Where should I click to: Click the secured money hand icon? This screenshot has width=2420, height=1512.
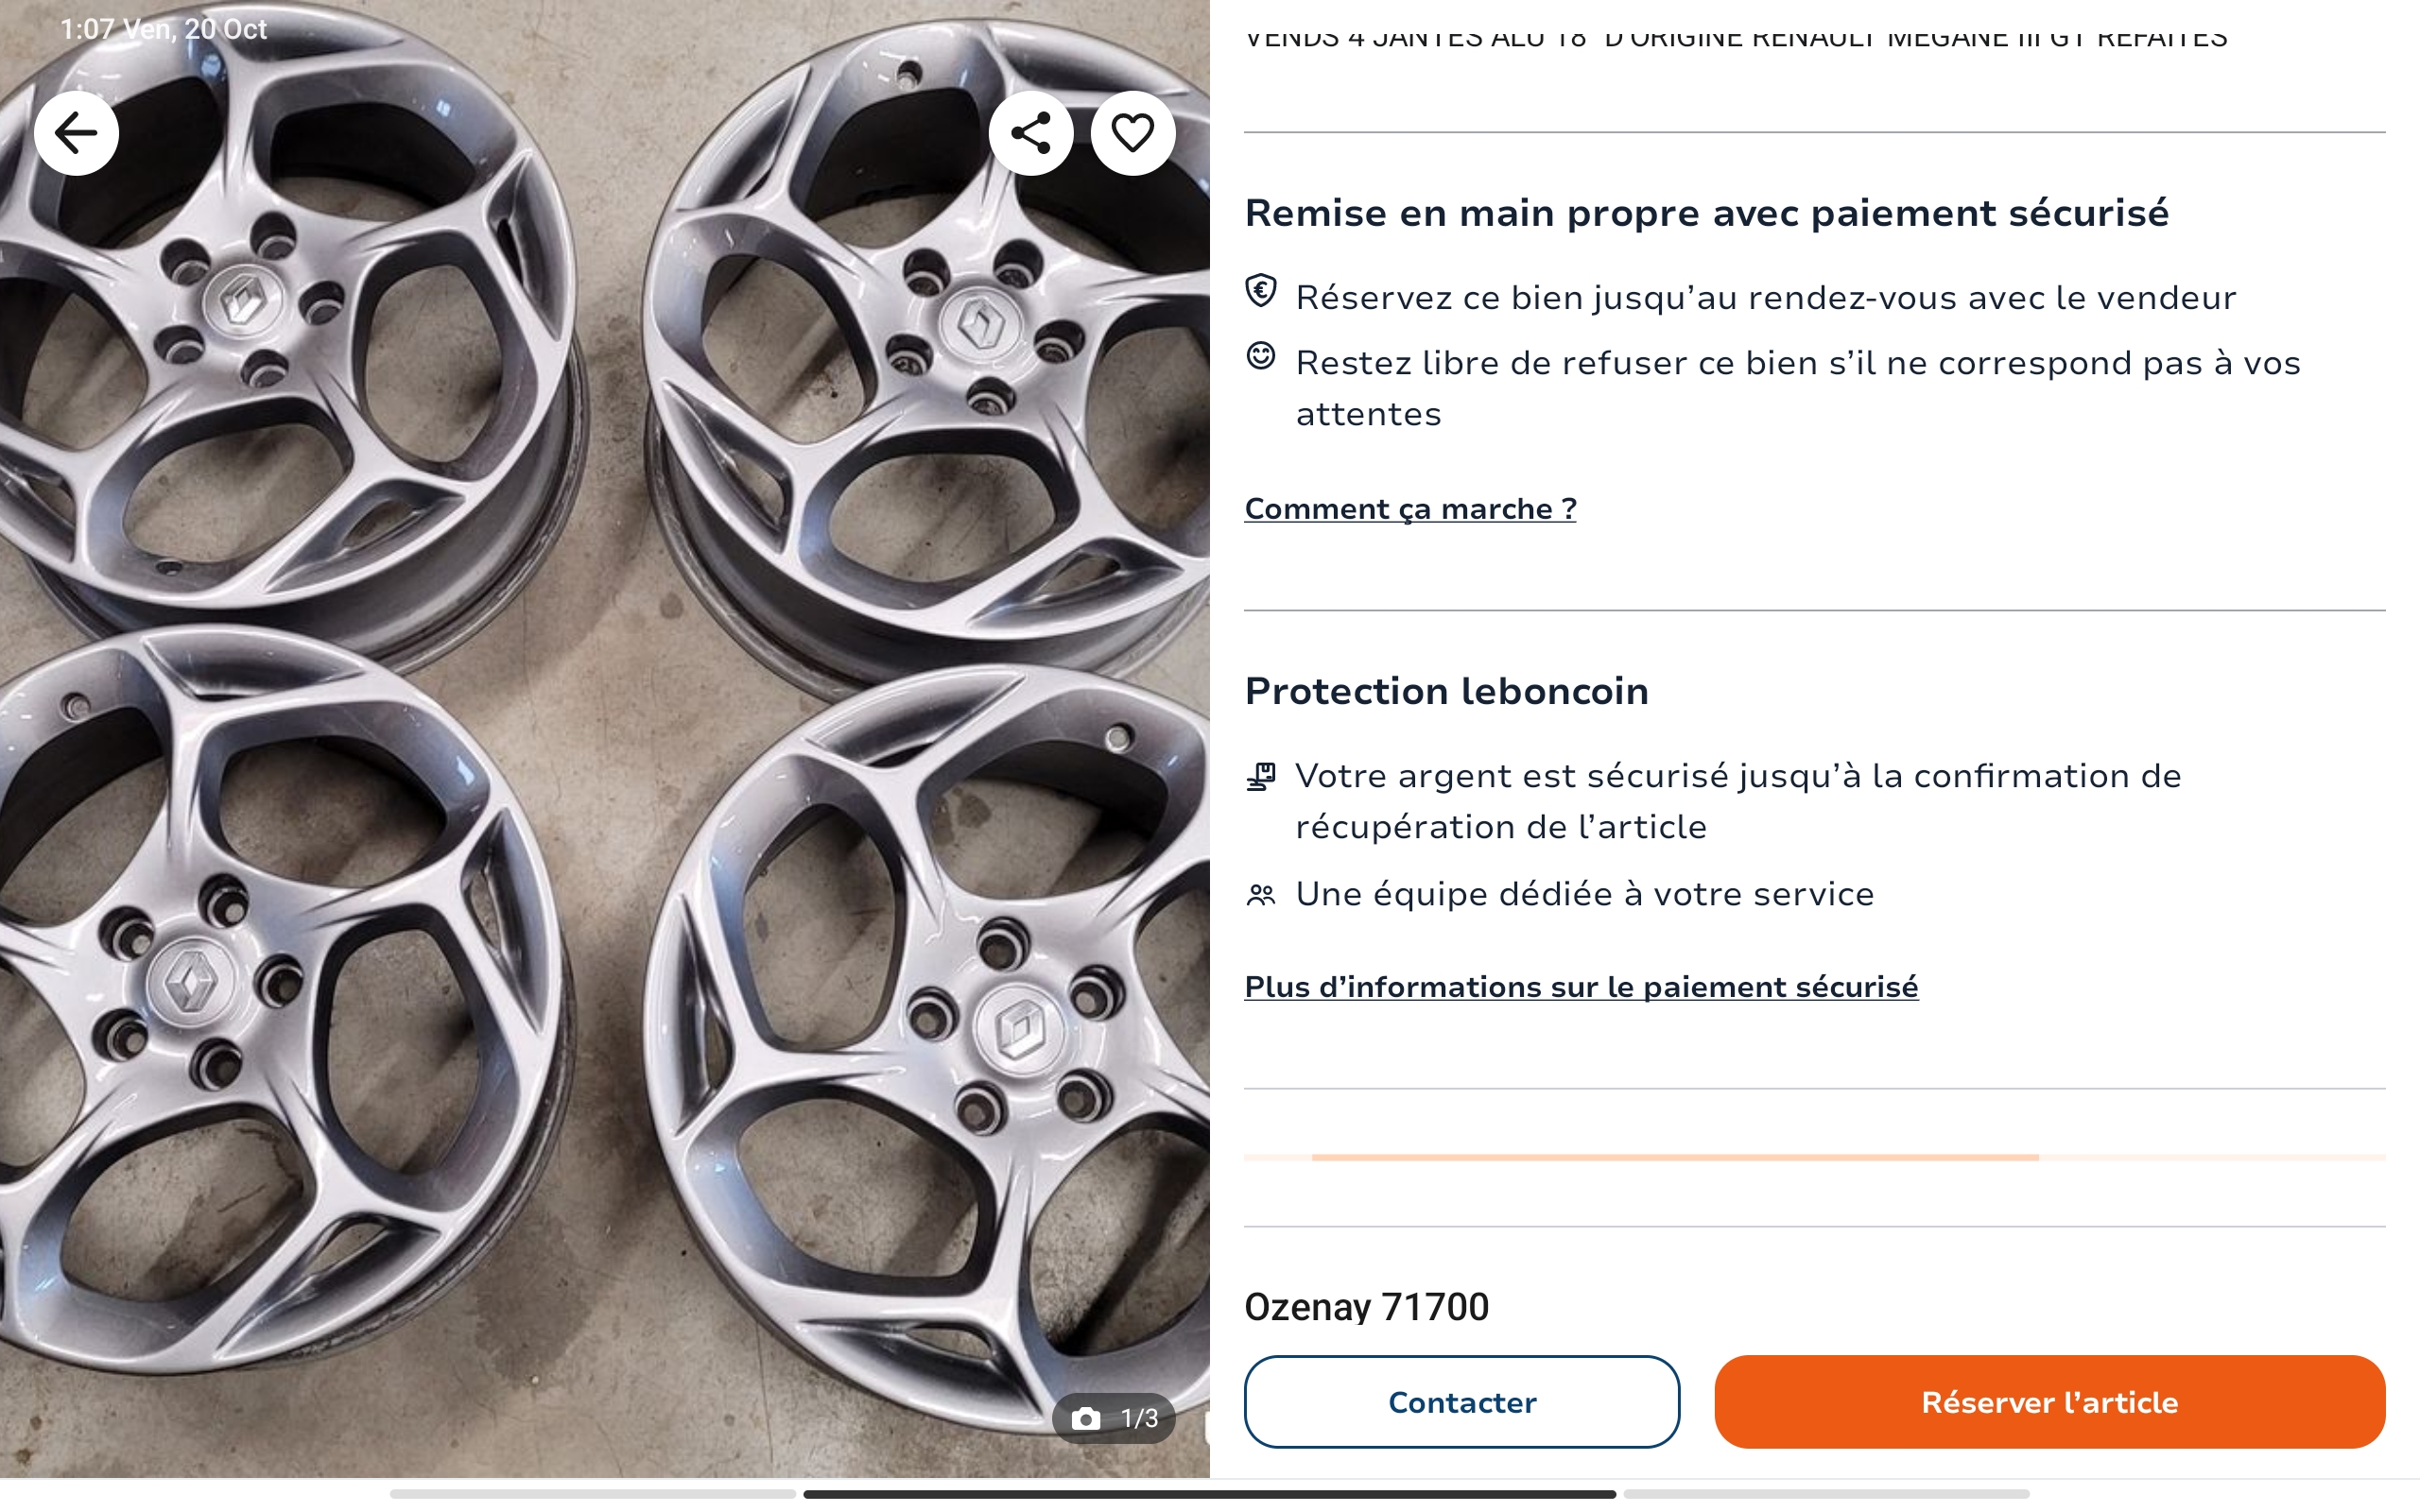click(1261, 776)
